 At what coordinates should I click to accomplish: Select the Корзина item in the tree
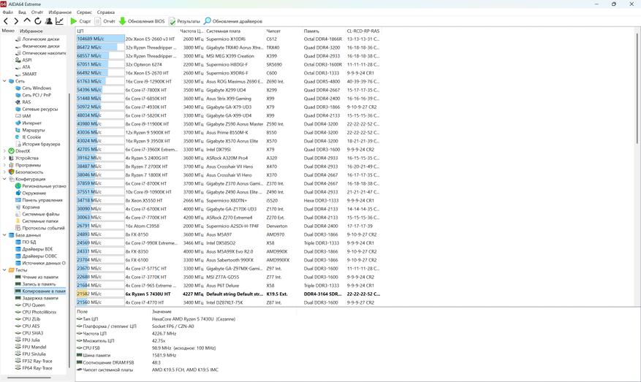point(27,207)
